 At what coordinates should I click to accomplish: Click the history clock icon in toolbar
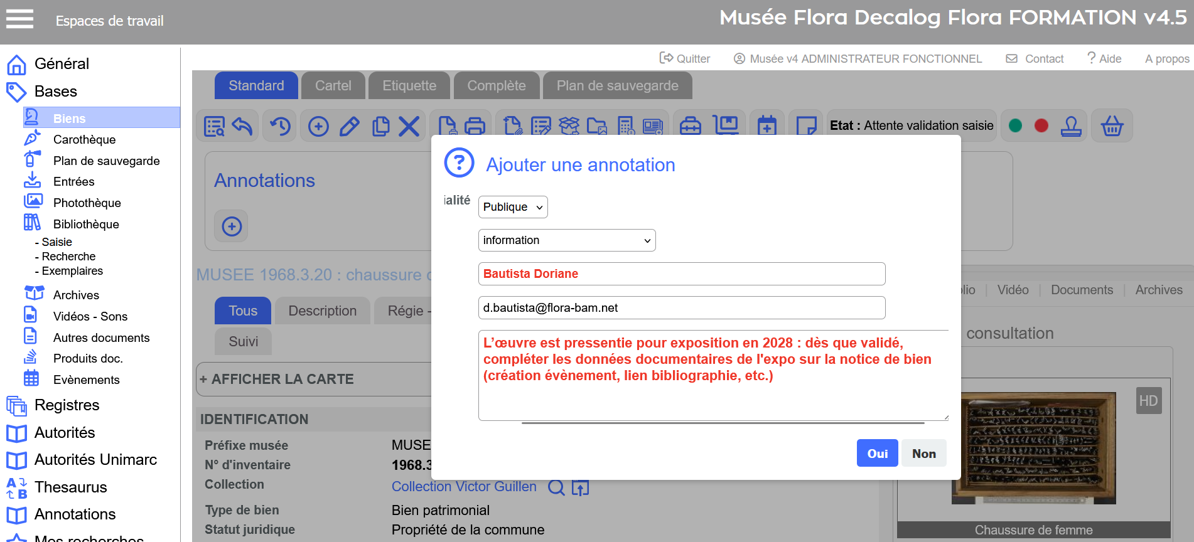click(x=280, y=126)
